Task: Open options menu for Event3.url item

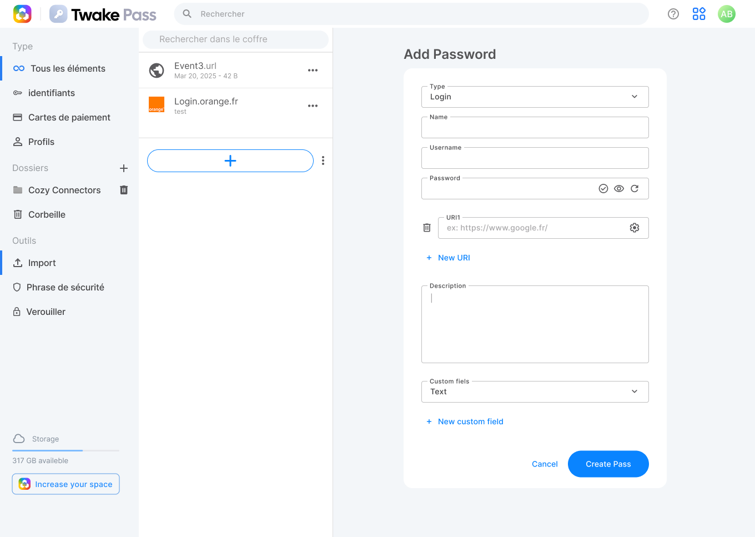Action: [x=313, y=71]
